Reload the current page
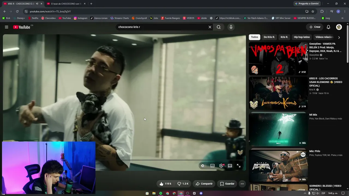349x196 pixels. coord(17,11)
